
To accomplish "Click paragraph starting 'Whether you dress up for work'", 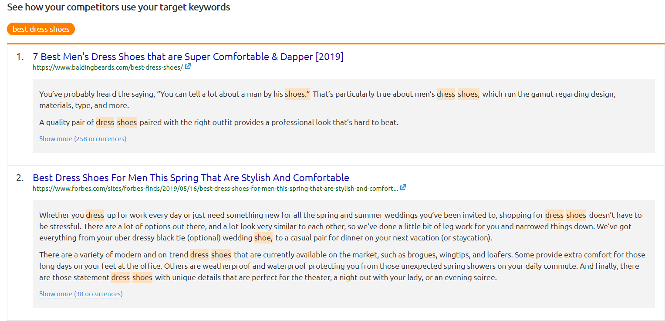I will pyautogui.click(x=341, y=226).
